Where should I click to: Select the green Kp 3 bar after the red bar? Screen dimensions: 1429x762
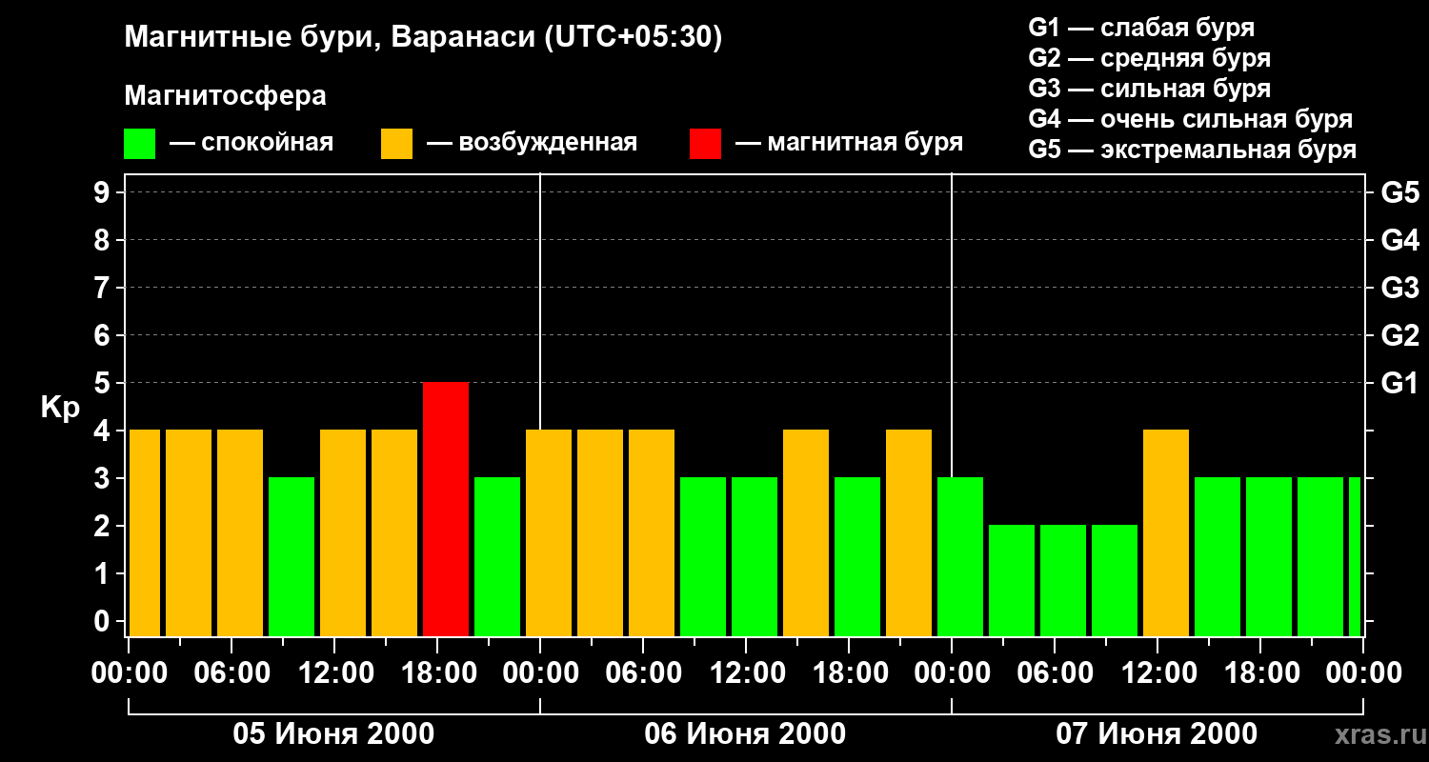(x=497, y=557)
